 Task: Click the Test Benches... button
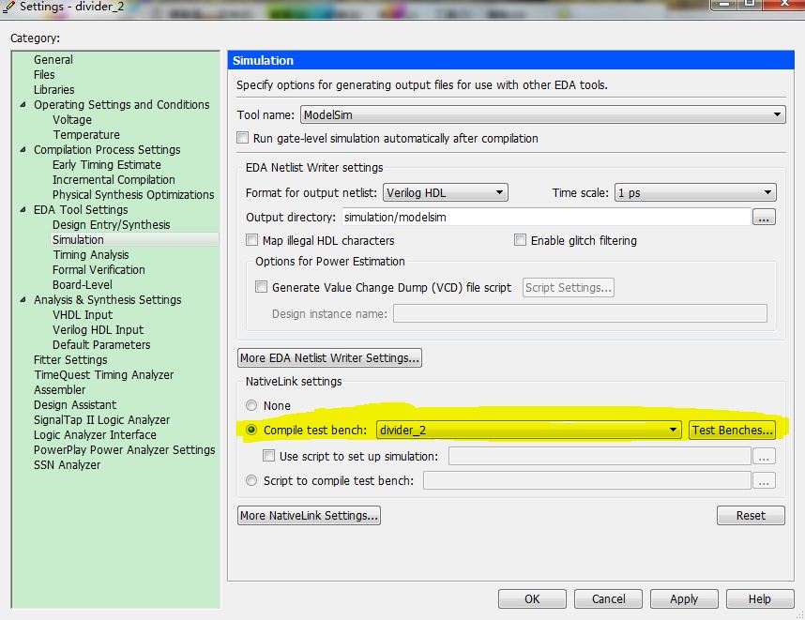(732, 430)
